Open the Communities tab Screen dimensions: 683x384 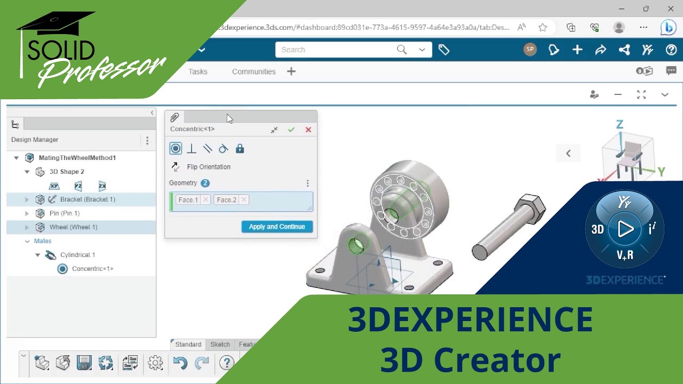[x=254, y=71]
